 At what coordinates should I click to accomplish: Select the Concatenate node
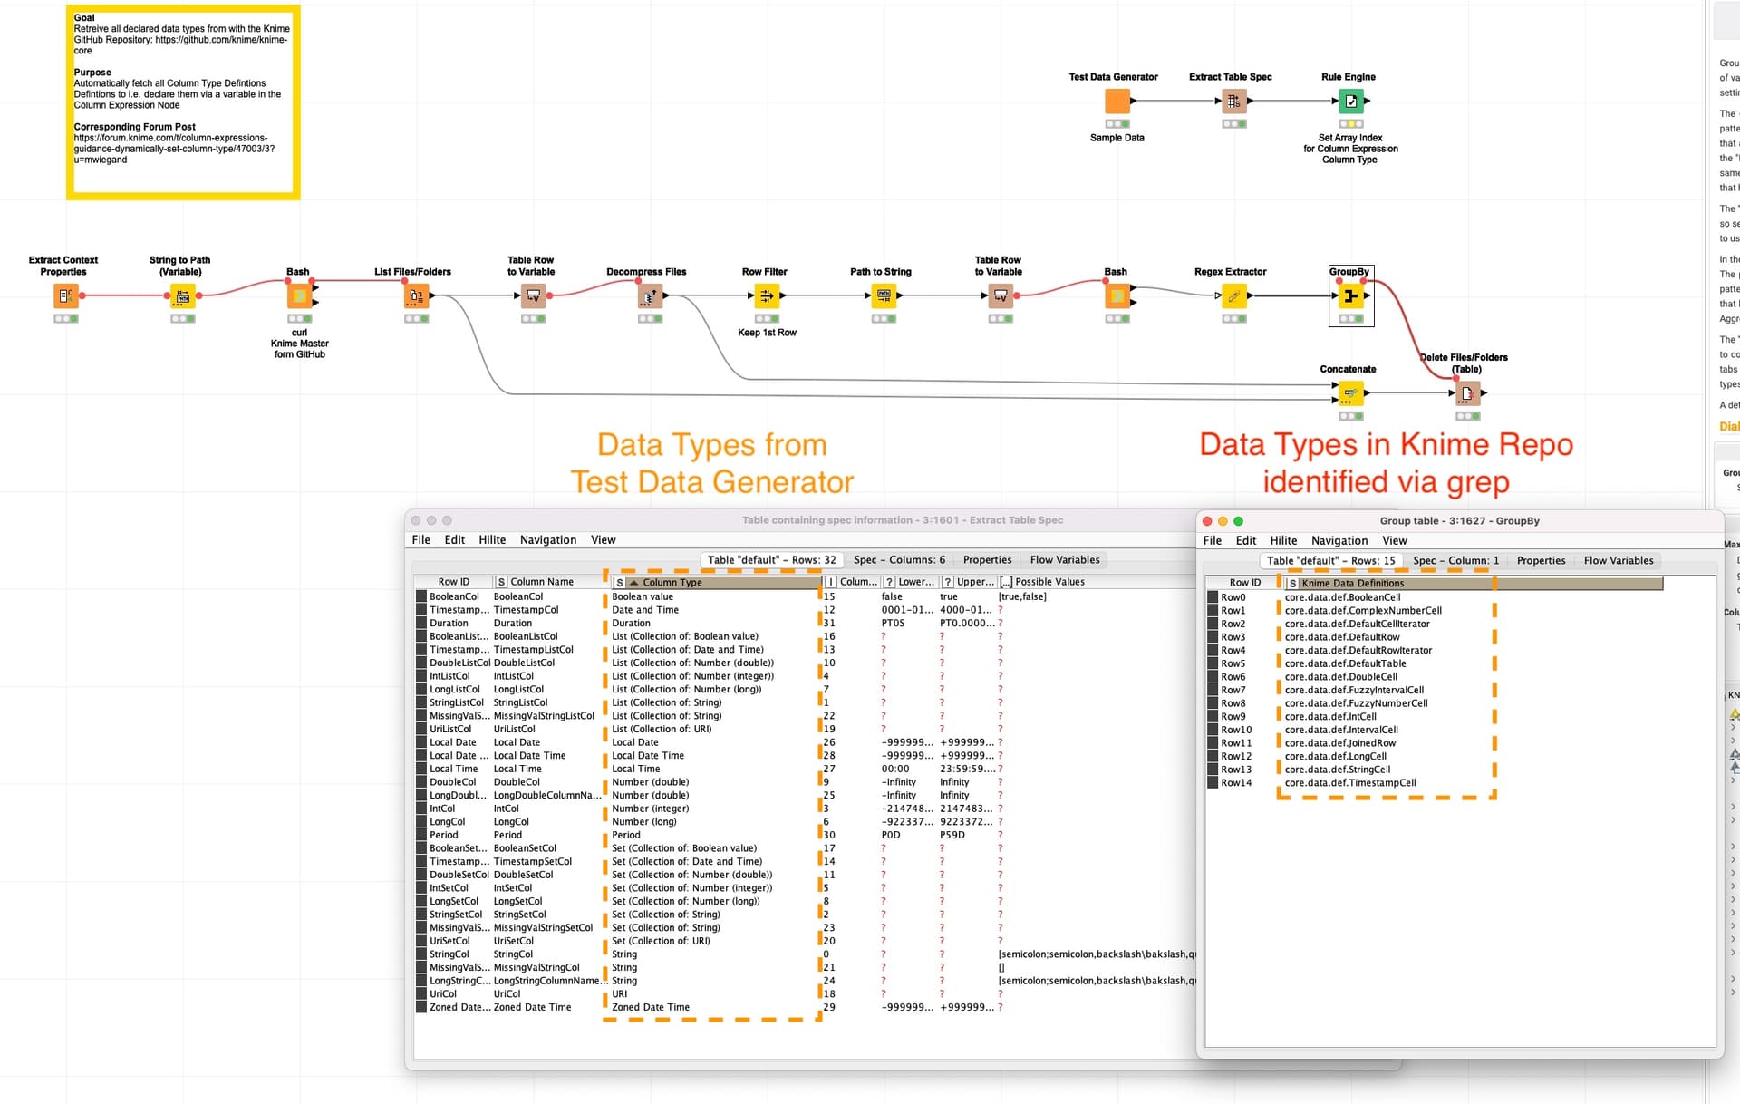[1349, 393]
